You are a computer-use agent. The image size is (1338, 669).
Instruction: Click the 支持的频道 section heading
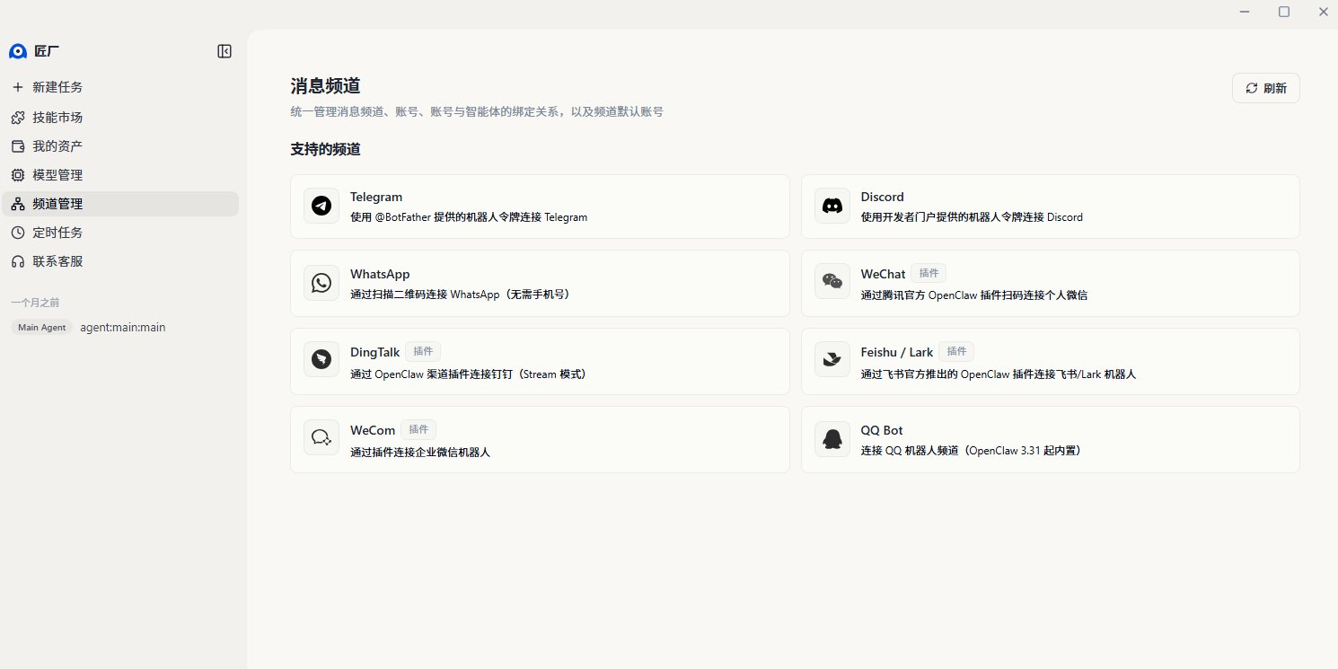[325, 149]
